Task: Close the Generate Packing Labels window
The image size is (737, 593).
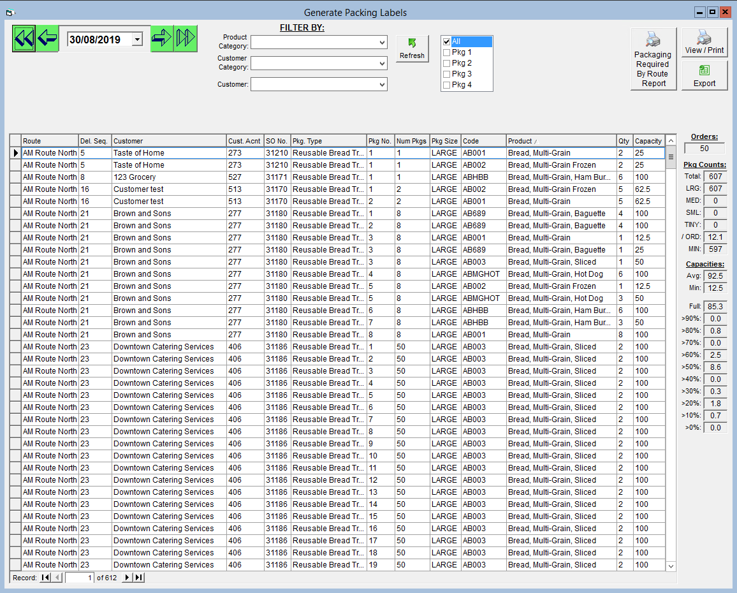Action: pos(726,12)
